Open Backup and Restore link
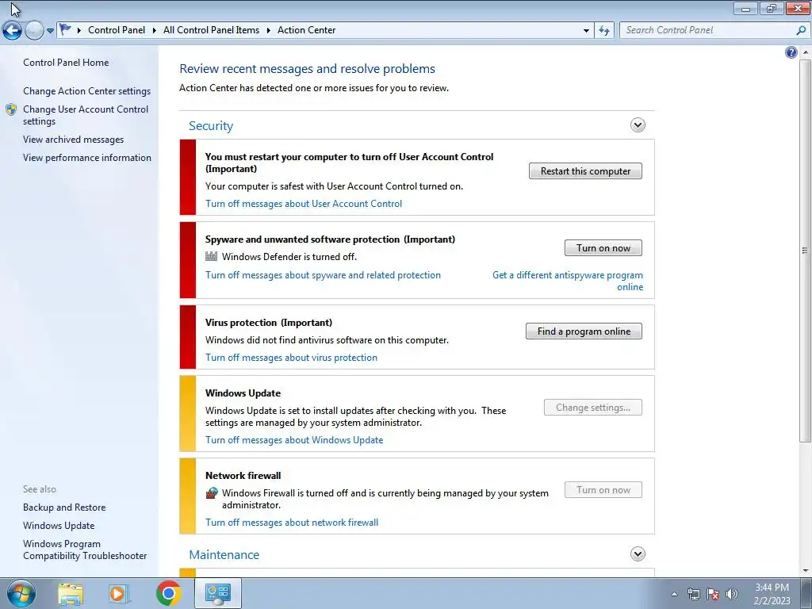 point(64,507)
